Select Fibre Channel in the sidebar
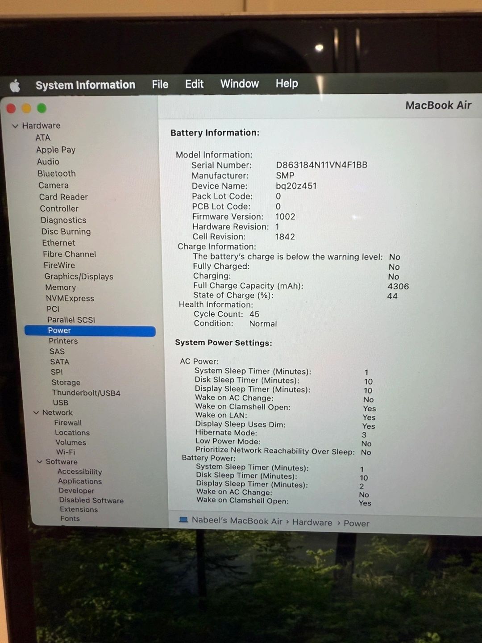 (x=69, y=254)
